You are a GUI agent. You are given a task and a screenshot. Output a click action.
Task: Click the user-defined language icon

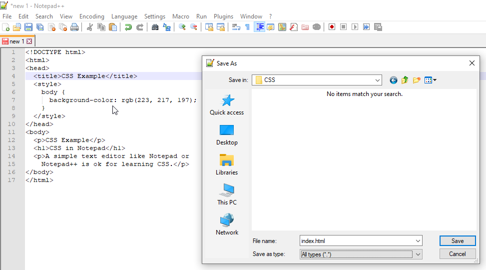tap(271, 27)
